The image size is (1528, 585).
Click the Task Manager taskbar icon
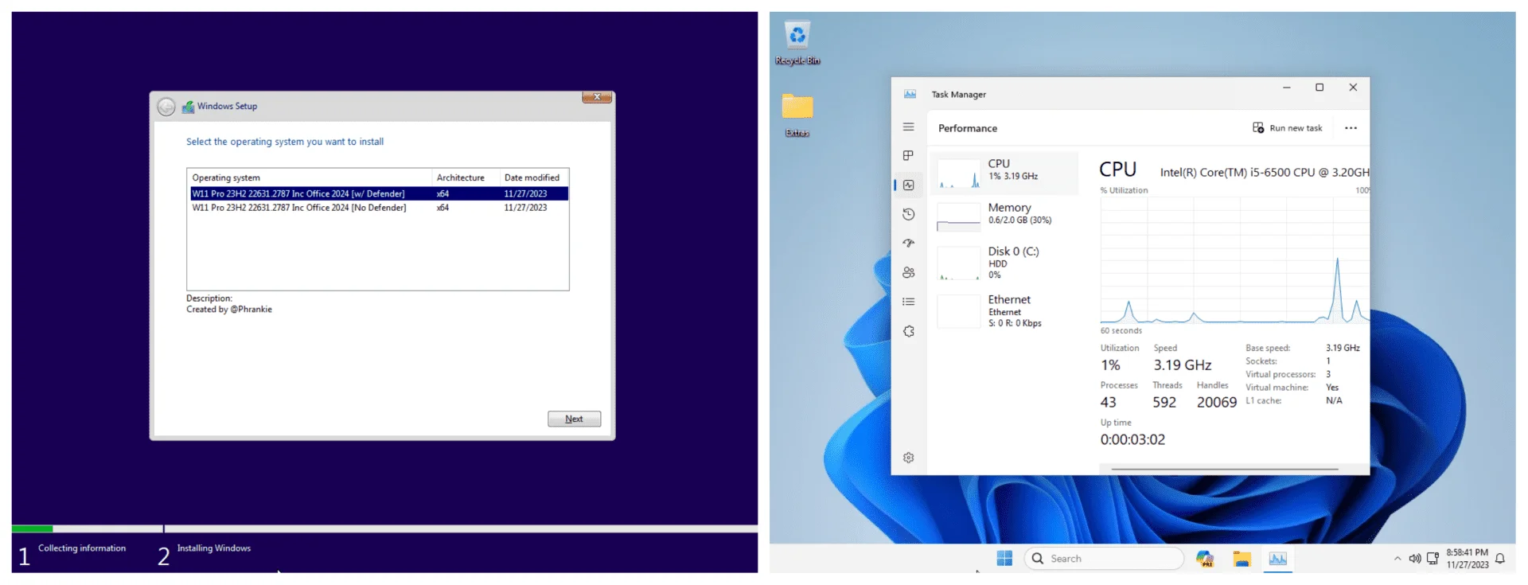coord(1278,559)
